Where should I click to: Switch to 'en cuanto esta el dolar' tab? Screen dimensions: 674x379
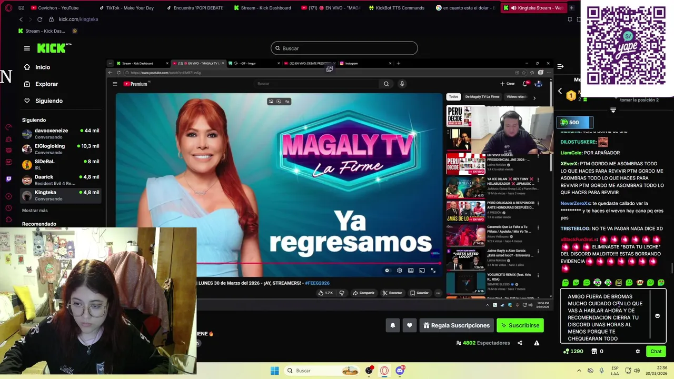464,8
